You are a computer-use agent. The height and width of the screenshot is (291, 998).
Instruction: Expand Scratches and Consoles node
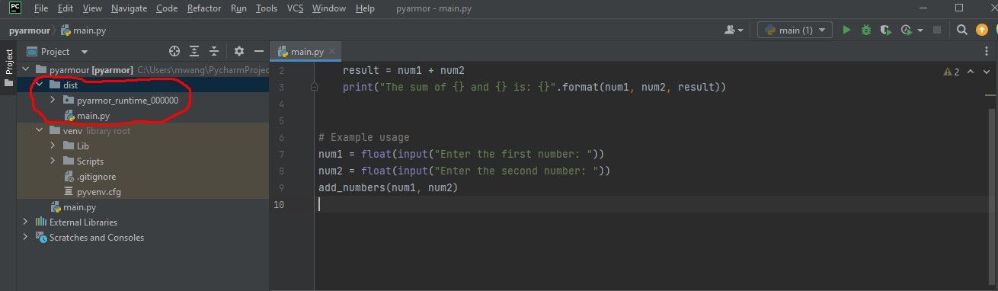point(26,237)
